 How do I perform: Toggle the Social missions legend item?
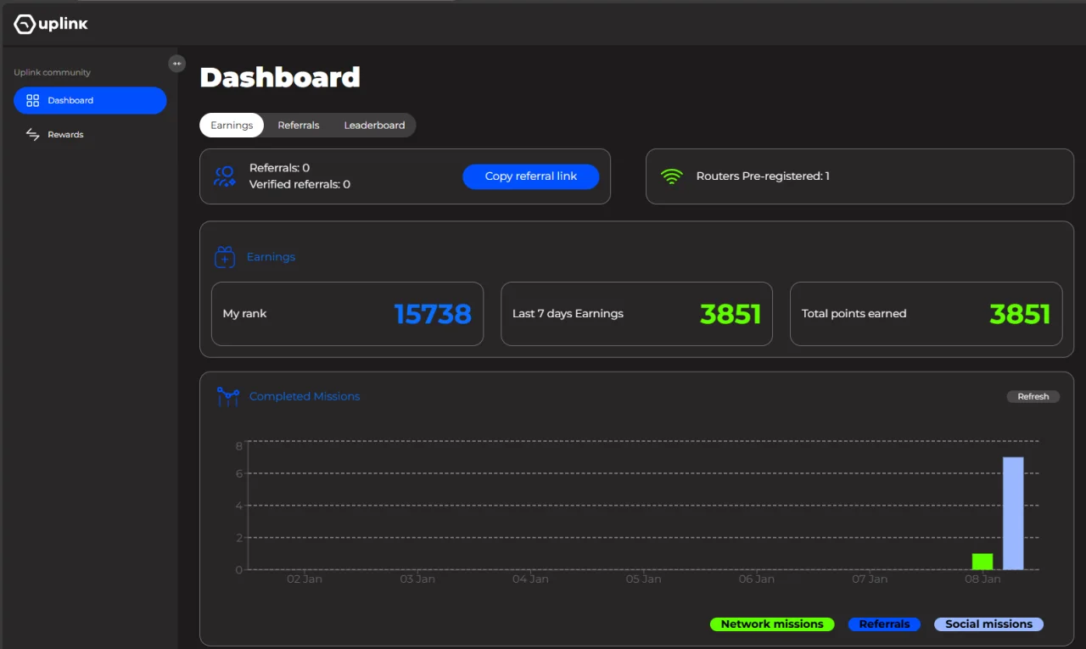point(988,624)
